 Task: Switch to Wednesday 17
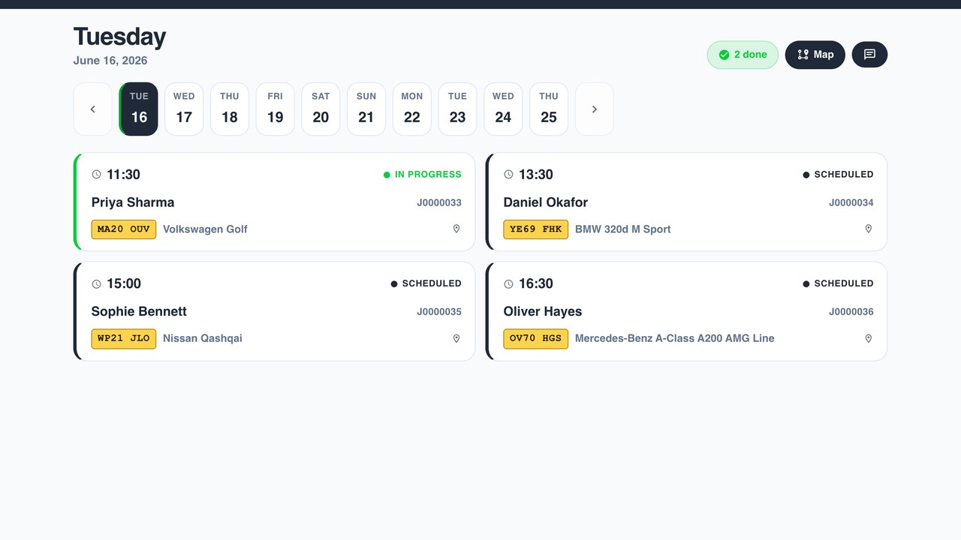(184, 109)
